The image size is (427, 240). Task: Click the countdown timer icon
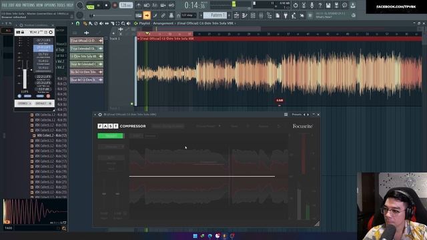(296, 5)
